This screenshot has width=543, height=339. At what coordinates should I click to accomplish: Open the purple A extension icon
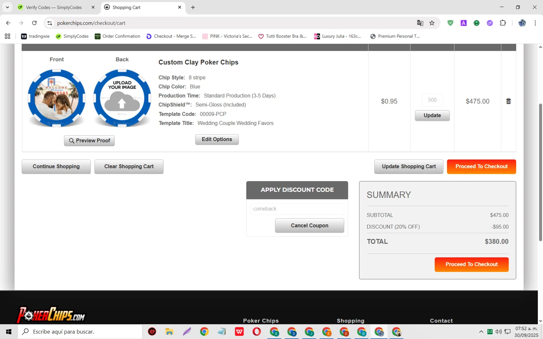[x=463, y=23]
